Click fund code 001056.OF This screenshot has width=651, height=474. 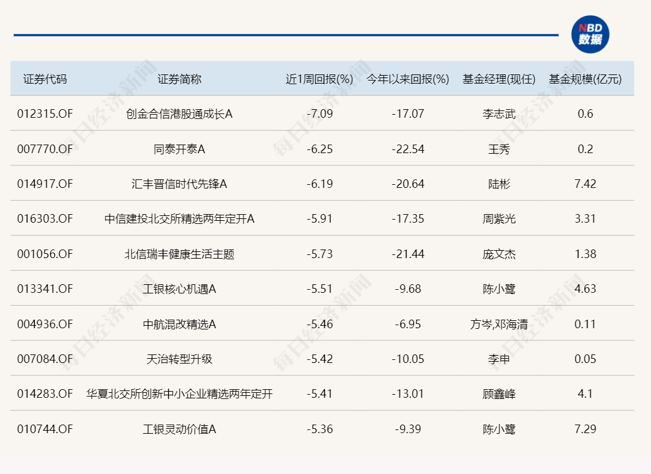pos(45,254)
